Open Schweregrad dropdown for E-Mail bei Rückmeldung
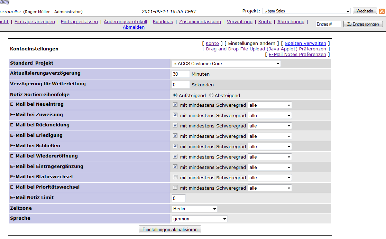 click(x=269, y=126)
